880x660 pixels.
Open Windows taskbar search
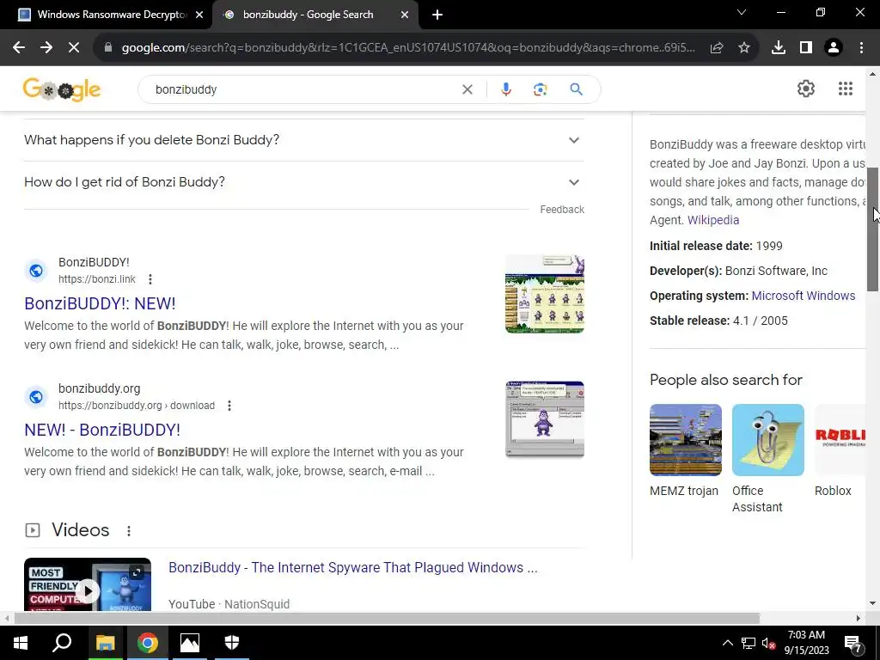pos(62,643)
